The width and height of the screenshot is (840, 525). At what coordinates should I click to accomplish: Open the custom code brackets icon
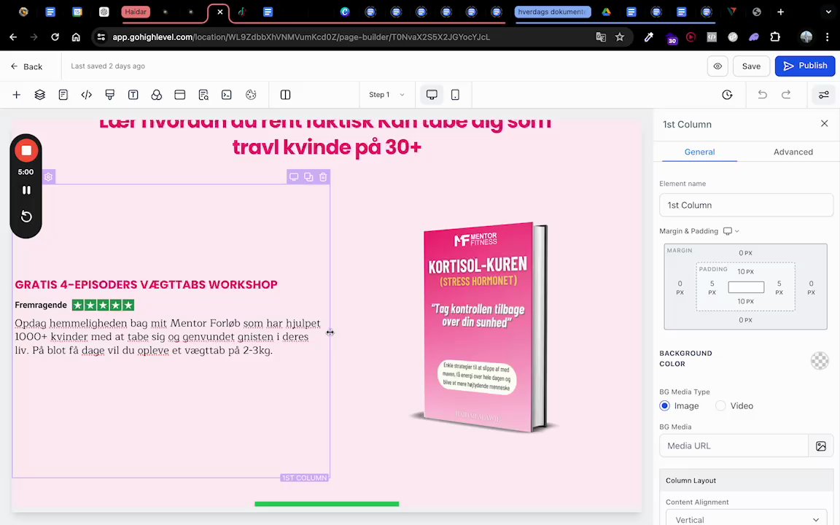[x=86, y=95]
